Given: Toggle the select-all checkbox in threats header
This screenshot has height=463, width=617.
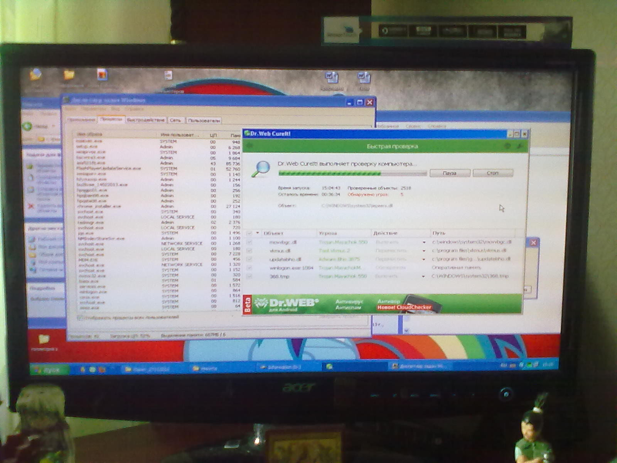Looking at the screenshot, I should 249,233.
